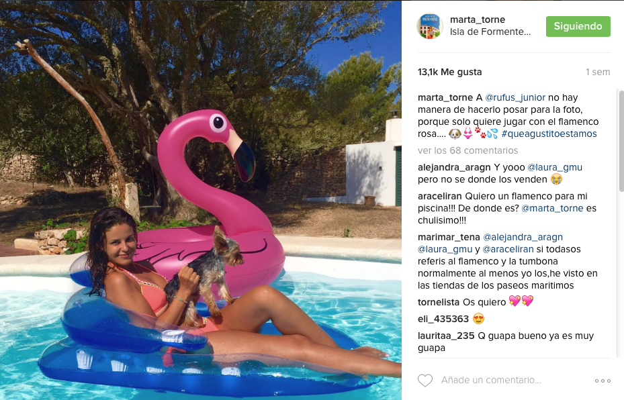The height and width of the screenshot is (400, 624).
Task: Open tornelista's profile from comment
Action: click(439, 302)
